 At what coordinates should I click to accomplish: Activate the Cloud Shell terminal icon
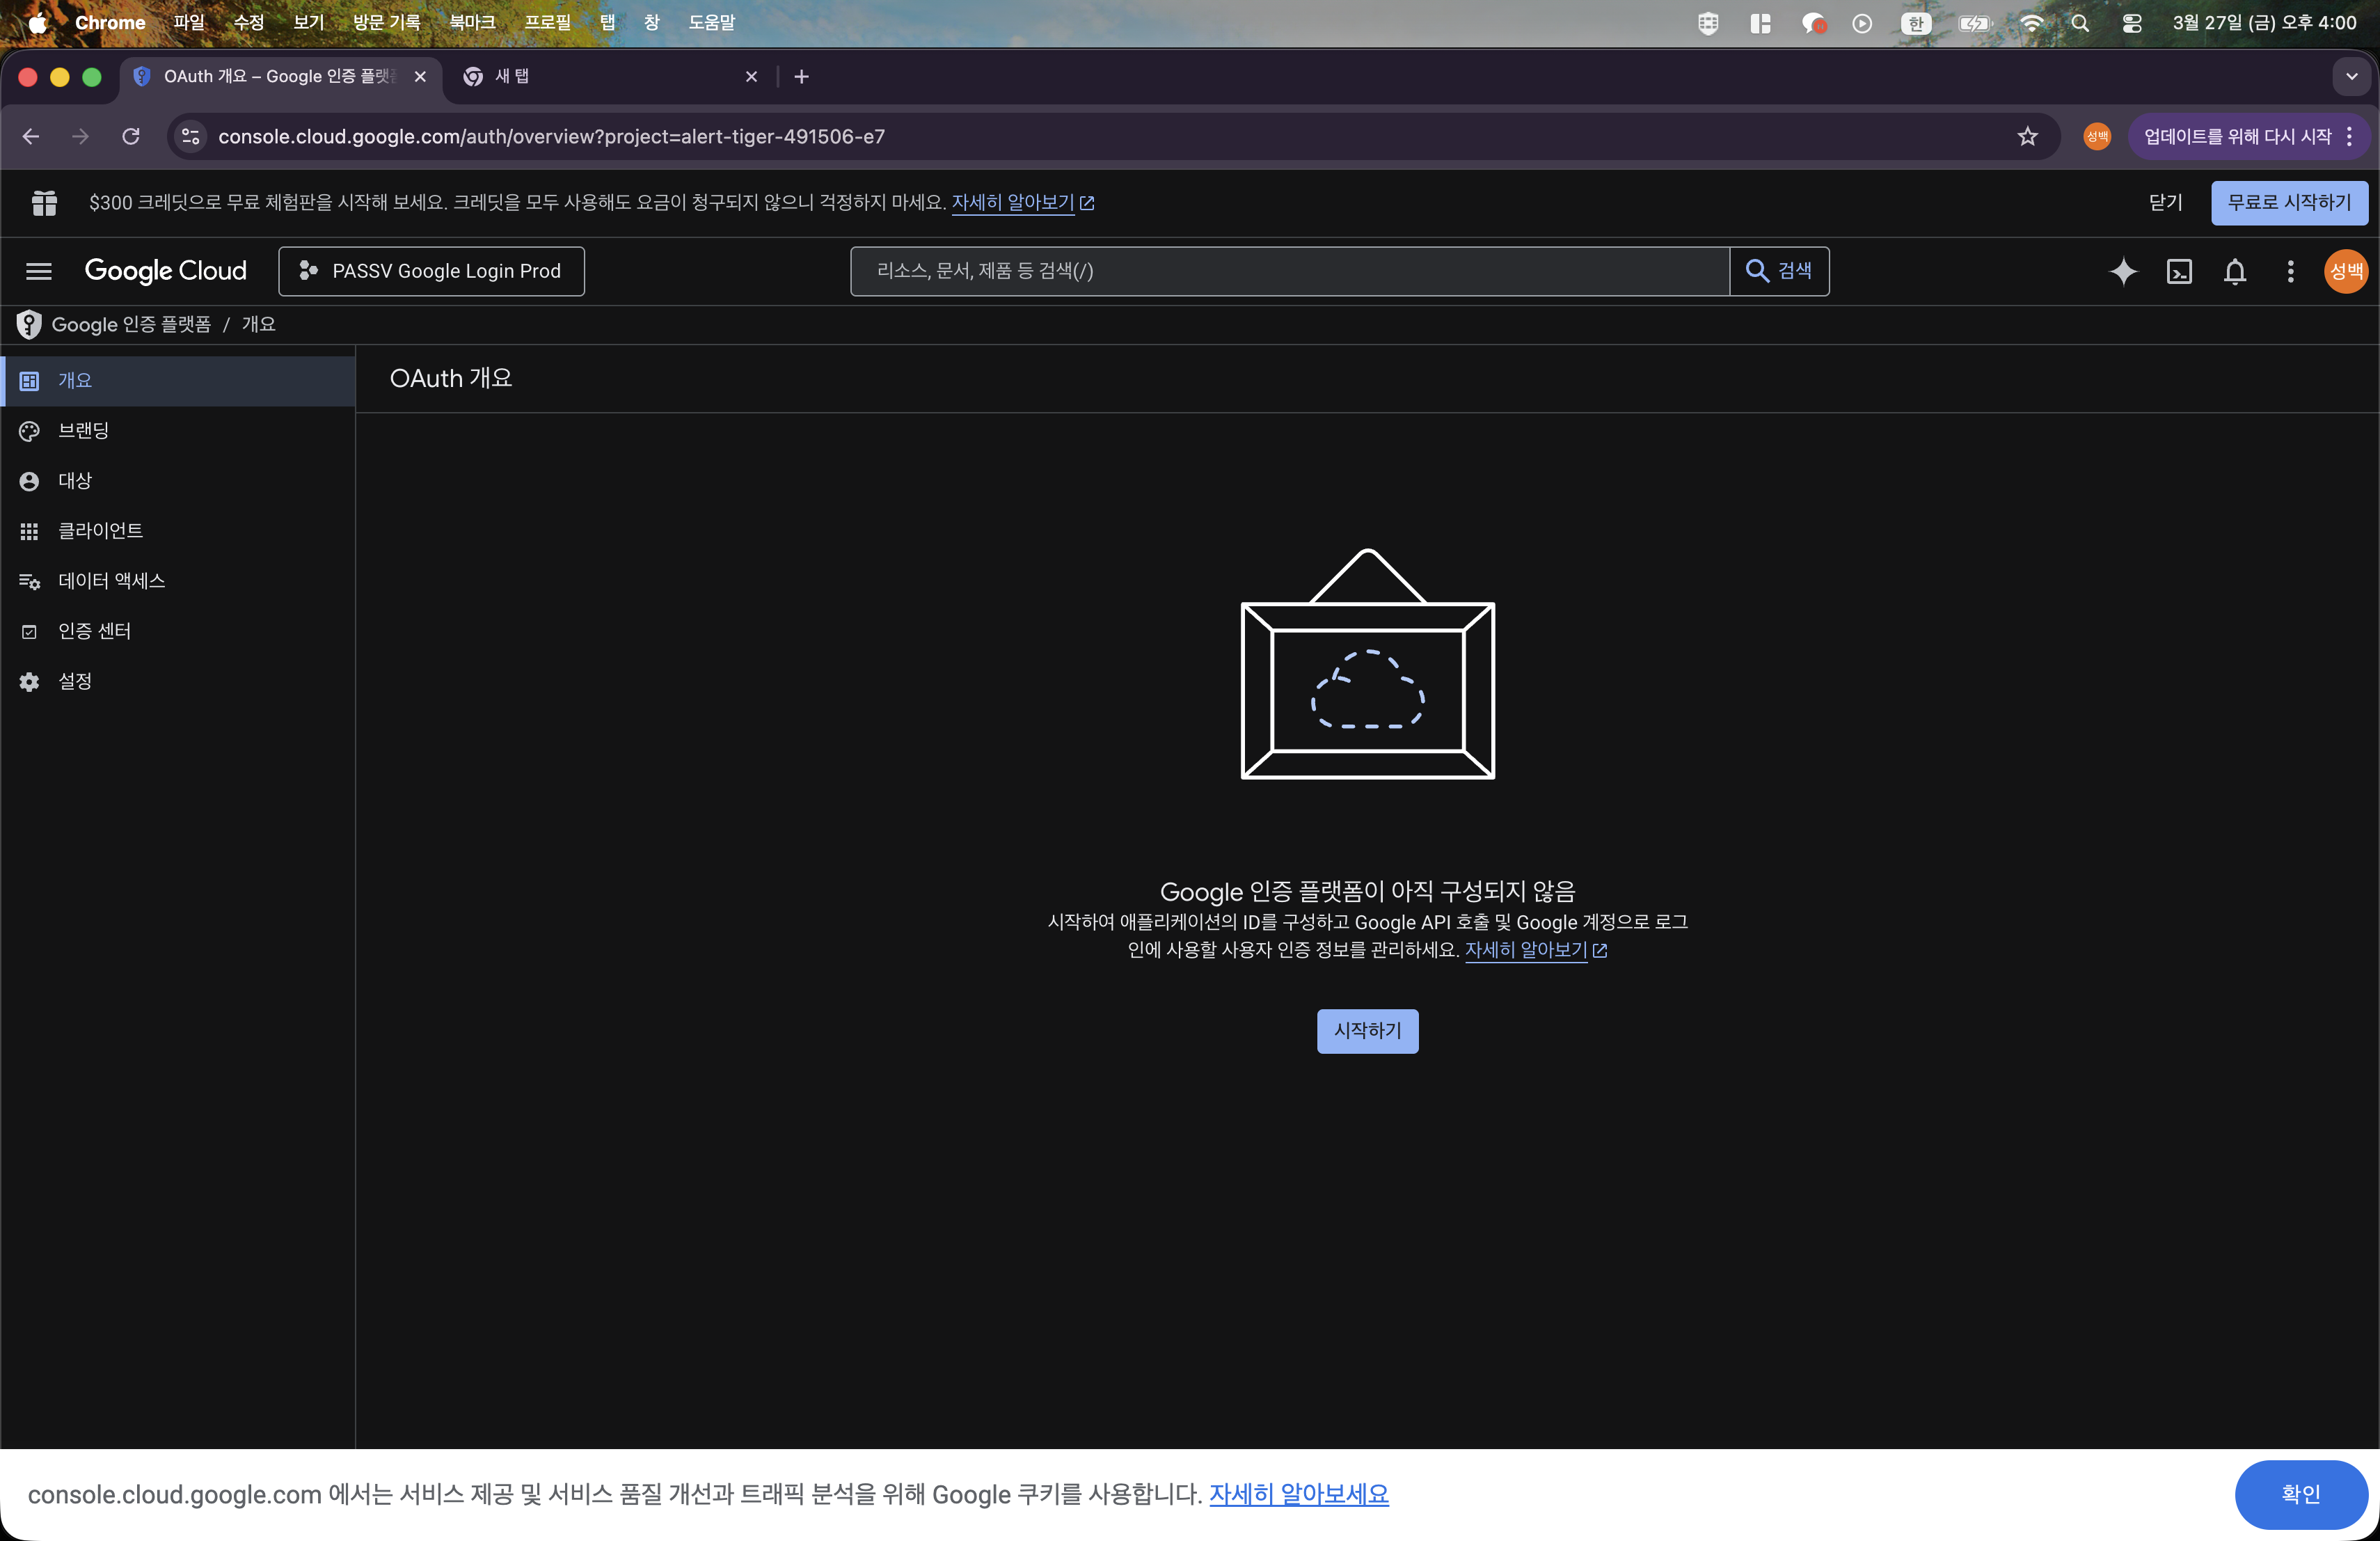(2180, 271)
